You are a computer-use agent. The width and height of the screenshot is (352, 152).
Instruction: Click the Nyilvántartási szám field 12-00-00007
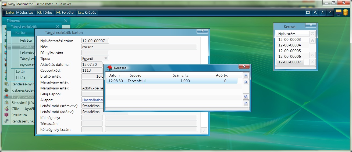coord(95,41)
